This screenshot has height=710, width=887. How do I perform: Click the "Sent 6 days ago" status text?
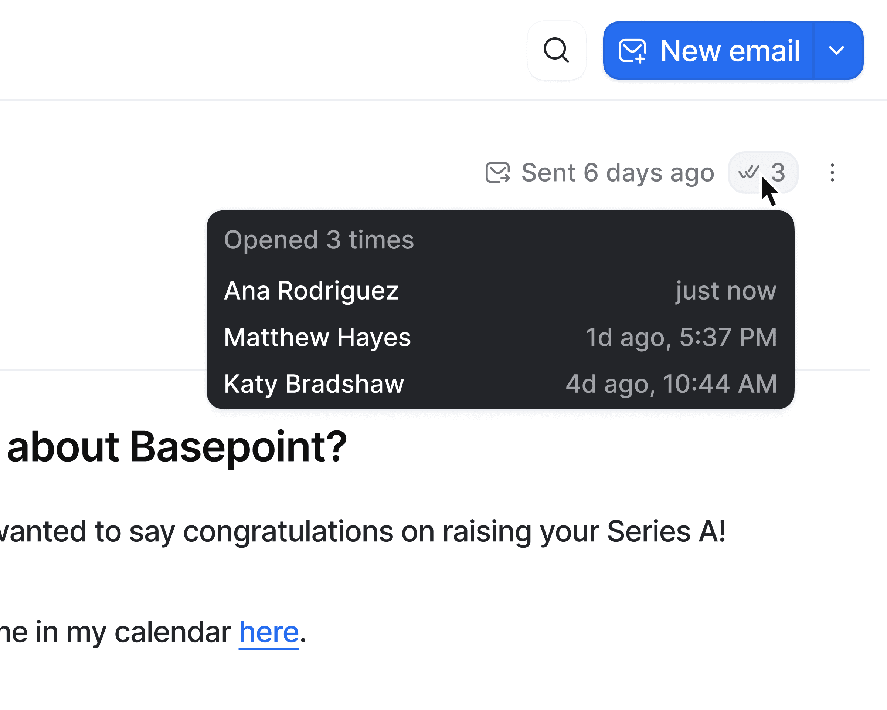[618, 172]
